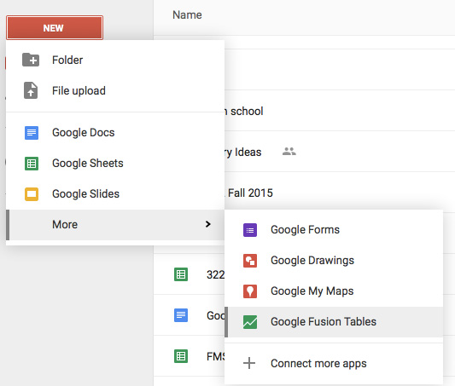
Task: Click the Google Fusion Tables chart icon
Action: point(250,322)
